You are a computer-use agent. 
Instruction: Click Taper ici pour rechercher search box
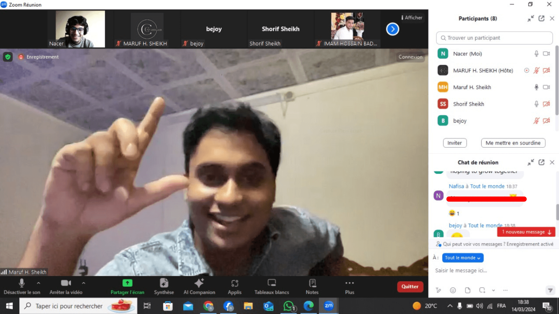(79, 306)
